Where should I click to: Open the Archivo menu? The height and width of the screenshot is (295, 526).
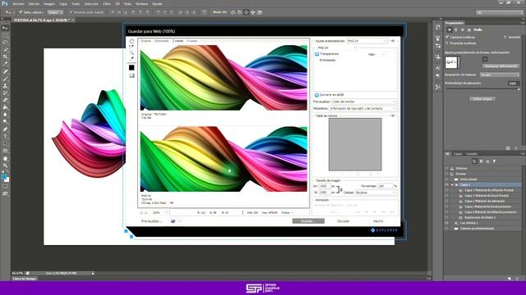18,3
